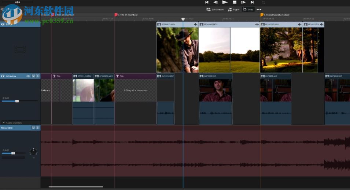Viewport: 350px width, 190px height.
Task: Toggle Ripple editing mode
Action: (233, 10)
